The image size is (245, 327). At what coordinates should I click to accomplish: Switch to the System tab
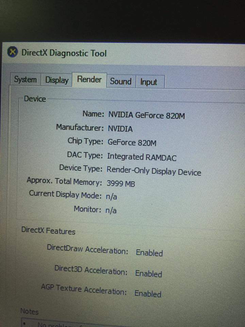click(x=26, y=80)
